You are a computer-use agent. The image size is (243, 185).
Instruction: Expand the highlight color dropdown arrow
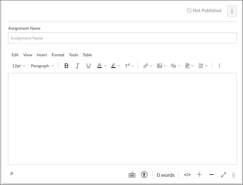[x=118, y=66]
